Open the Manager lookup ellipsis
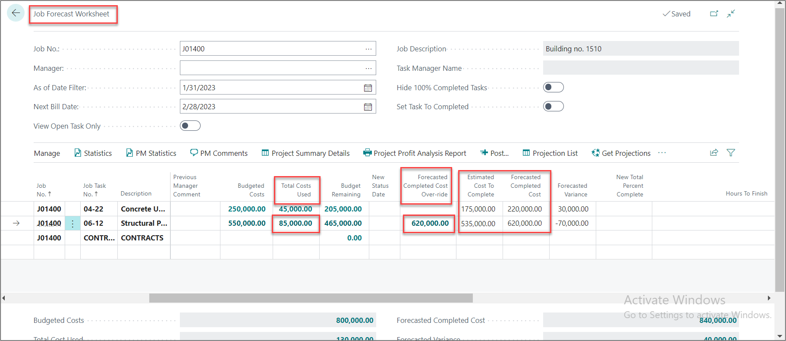The height and width of the screenshot is (341, 786). click(x=368, y=68)
